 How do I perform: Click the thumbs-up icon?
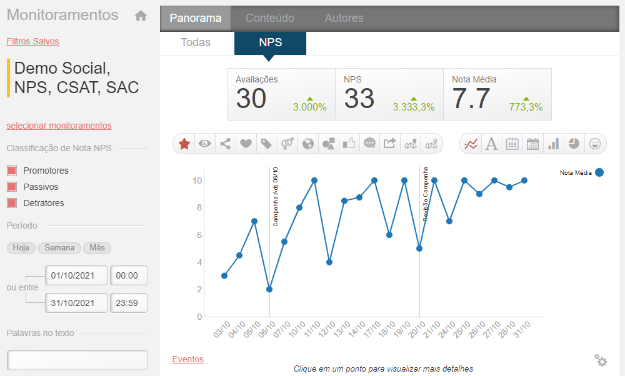pyautogui.click(x=349, y=144)
